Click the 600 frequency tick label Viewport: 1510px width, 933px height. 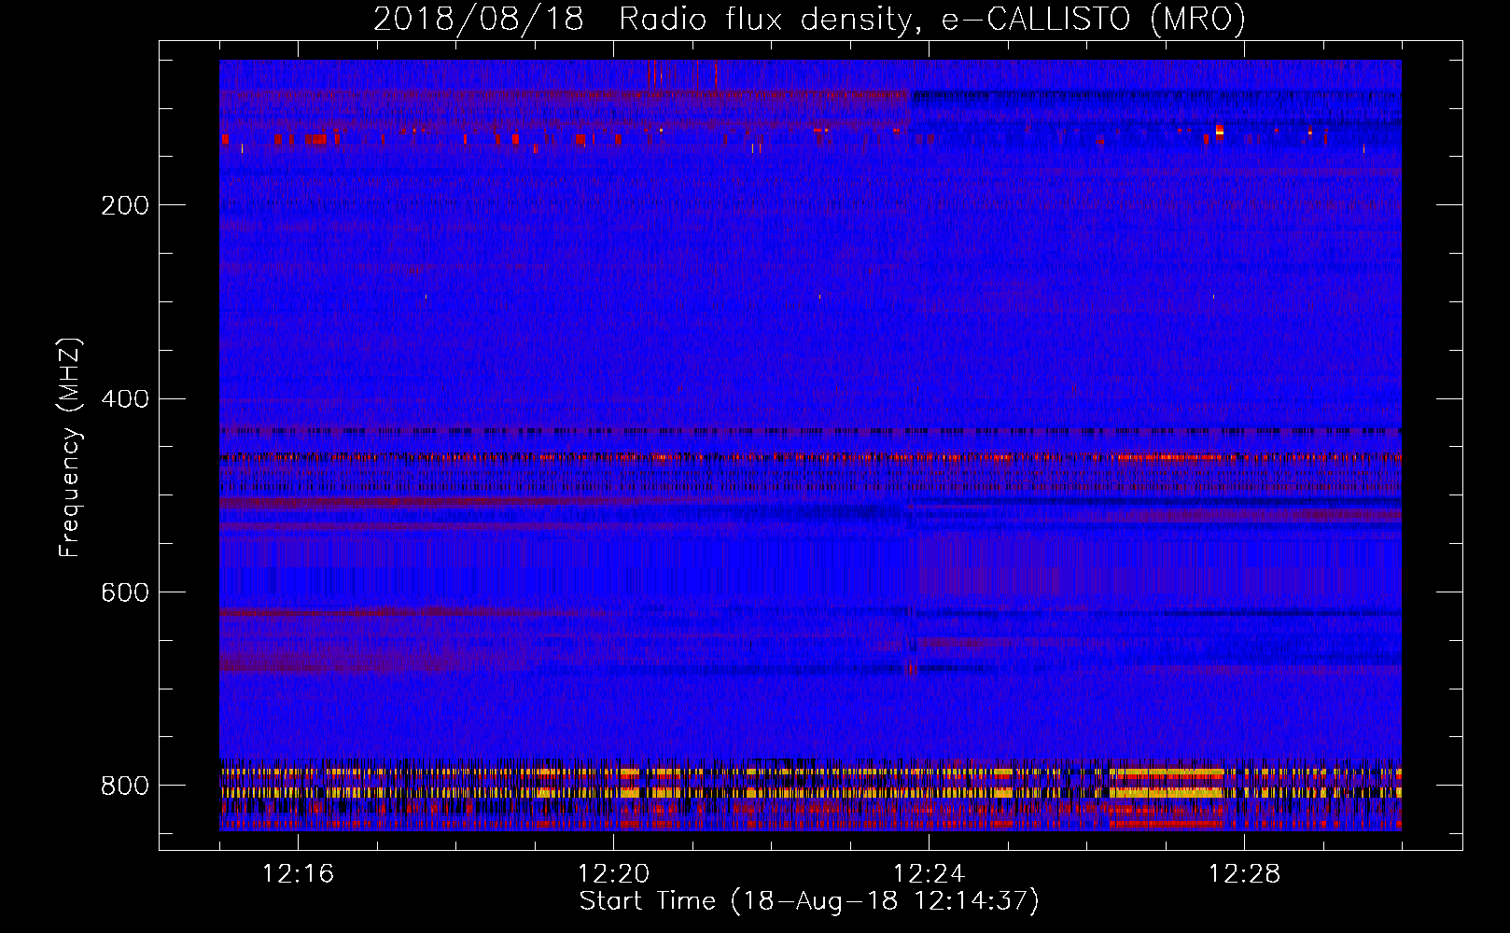[124, 592]
